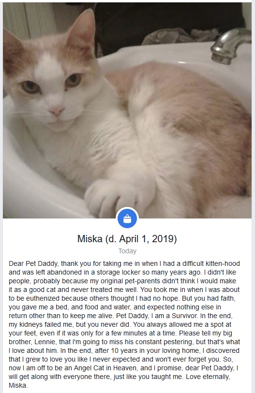The image size is (255, 393).
Task: Click the title Miska (d. April 1, 2019)
Action: [127, 239]
